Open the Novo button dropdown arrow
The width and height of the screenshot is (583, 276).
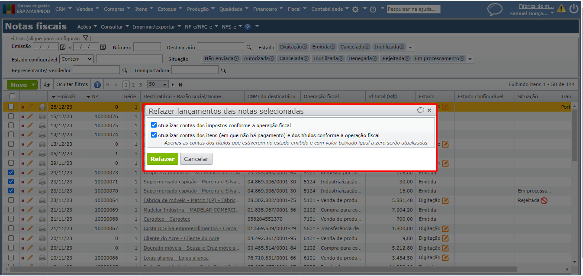pos(34,85)
